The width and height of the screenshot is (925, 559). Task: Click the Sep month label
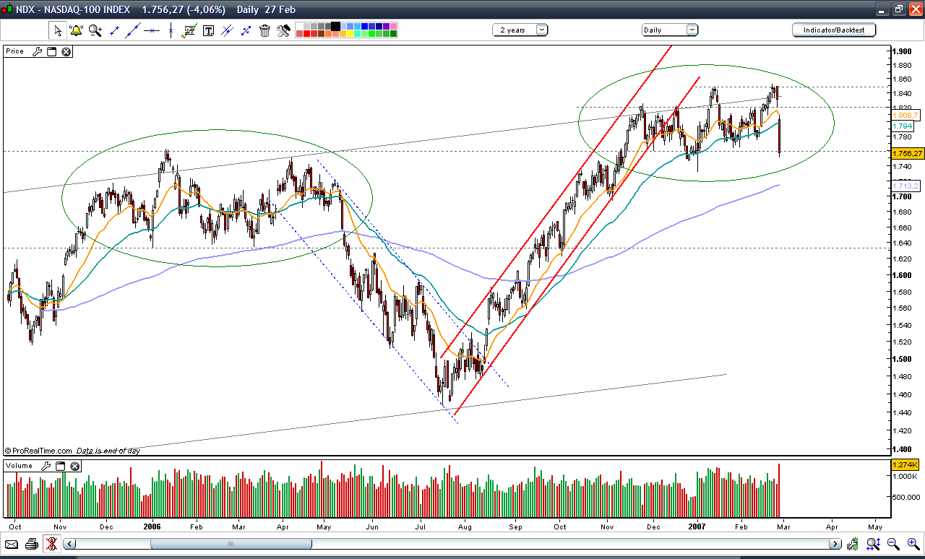coord(515,528)
